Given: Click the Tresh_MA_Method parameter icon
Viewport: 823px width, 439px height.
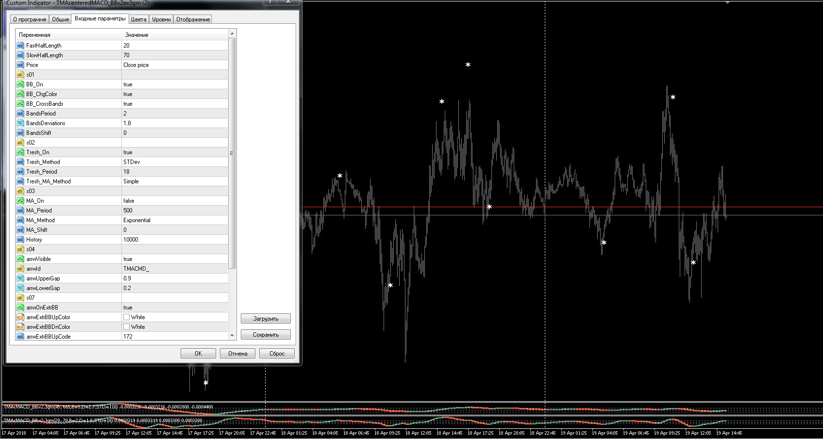Looking at the screenshot, I should 20,181.
